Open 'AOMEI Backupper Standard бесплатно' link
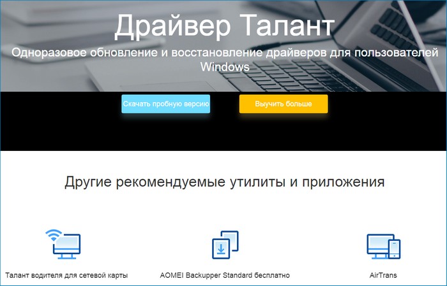The height and width of the screenshot is (286, 447). 225,275
